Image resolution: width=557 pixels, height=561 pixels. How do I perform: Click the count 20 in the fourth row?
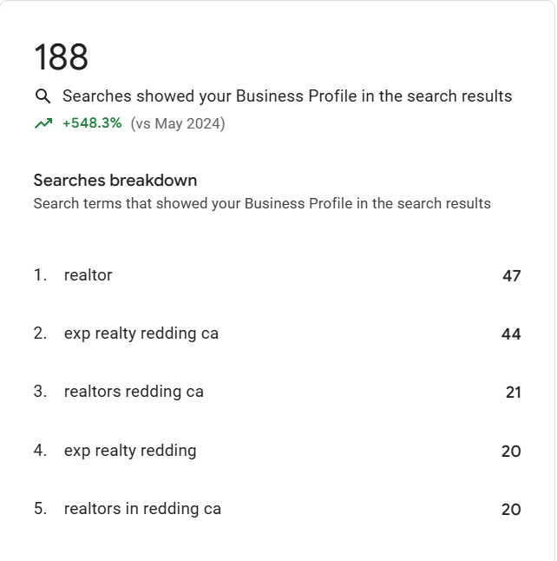[511, 452]
